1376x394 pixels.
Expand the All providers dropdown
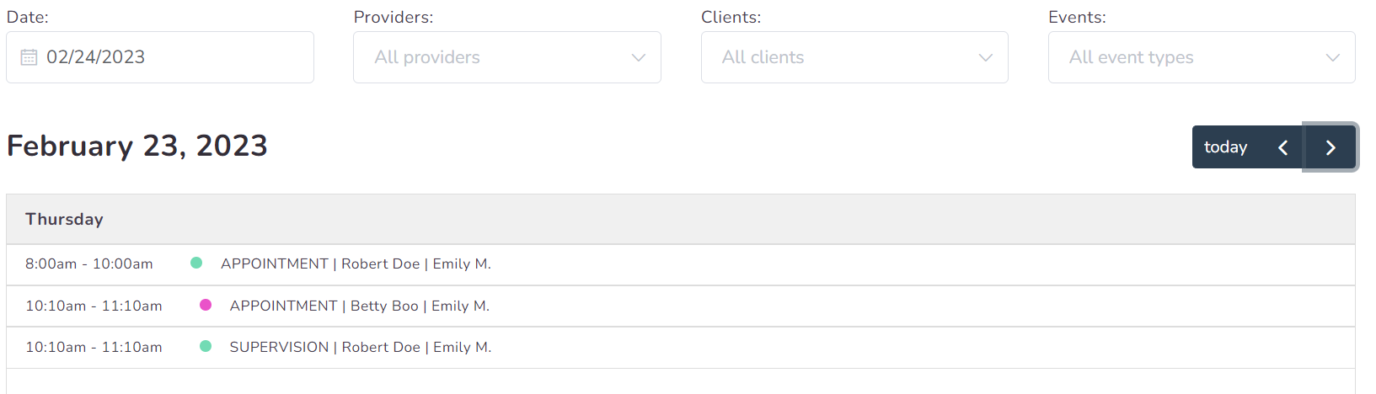point(506,57)
